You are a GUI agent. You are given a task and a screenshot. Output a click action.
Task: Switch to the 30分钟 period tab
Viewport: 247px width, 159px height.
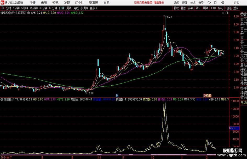point(43,8)
